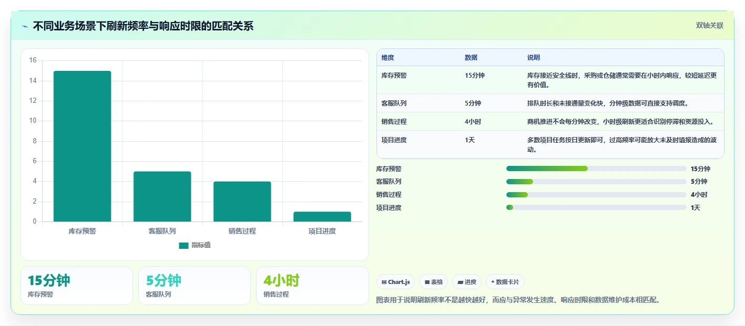745x326 pixels.
Task: Click the description starting 商机推进不会每分钟改变
Action: 620,121
